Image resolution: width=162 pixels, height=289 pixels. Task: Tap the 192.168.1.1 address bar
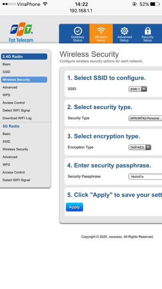(x=81, y=11)
